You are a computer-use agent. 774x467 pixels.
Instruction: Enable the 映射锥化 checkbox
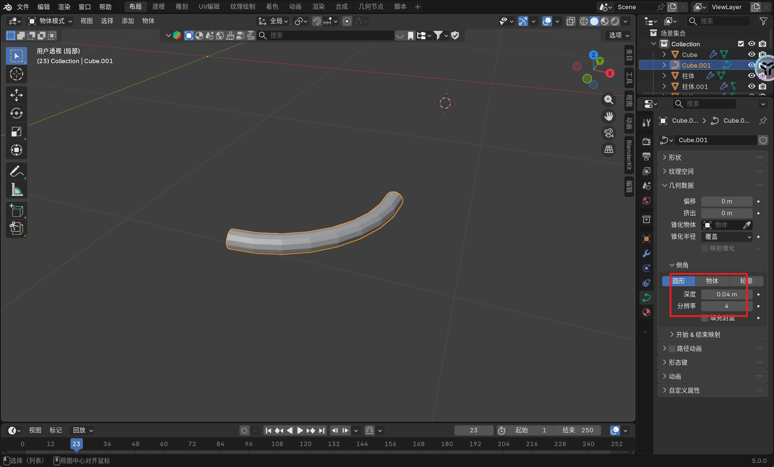pos(705,248)
